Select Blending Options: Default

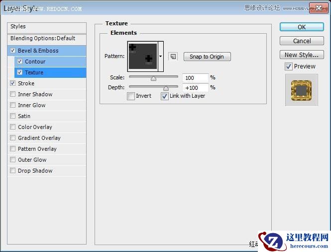[x=47, y=39]
